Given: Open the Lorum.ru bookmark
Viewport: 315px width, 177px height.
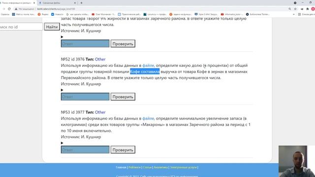Looking at the screenshot, I should point(155,14).
